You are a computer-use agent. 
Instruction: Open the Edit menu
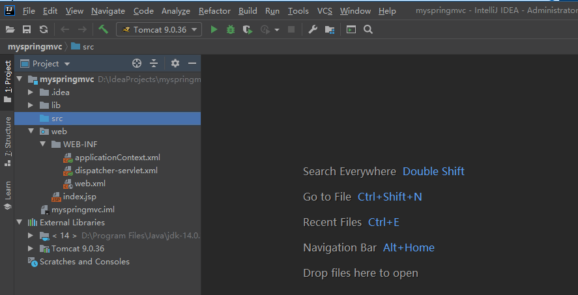(50, 11)
